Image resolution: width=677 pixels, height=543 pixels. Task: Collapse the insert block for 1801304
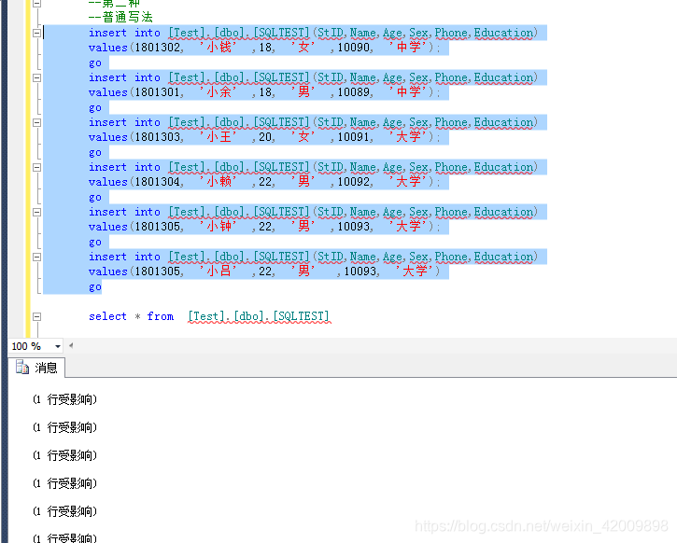tap(37, 168)
